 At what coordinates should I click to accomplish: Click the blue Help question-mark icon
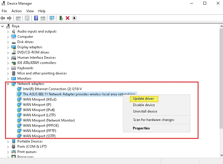(36, 18)
